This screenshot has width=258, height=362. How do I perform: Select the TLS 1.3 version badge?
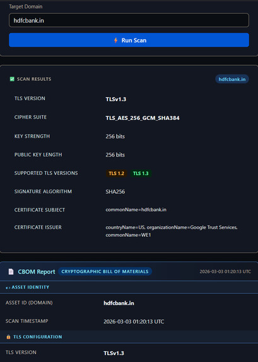tap(141, 173)
